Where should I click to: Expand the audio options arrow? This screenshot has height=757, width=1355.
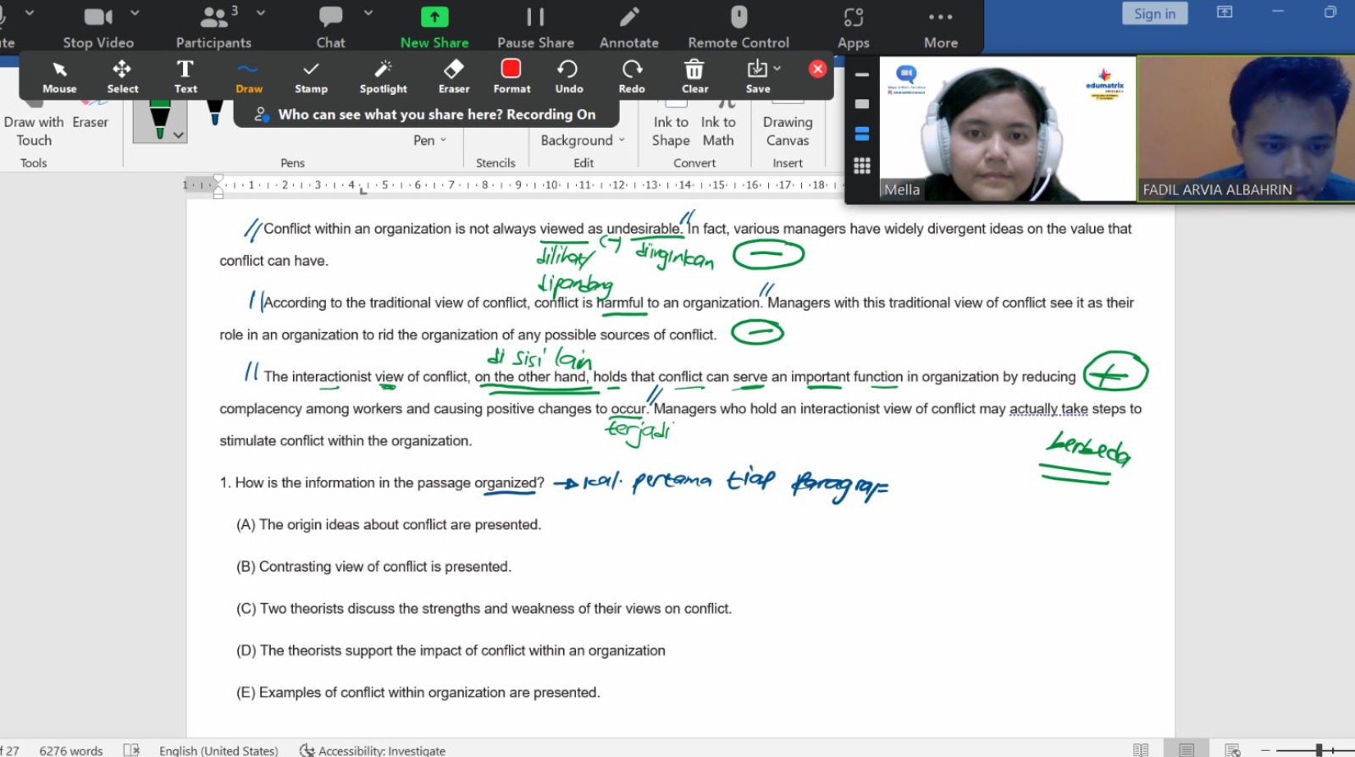[30, 14]
